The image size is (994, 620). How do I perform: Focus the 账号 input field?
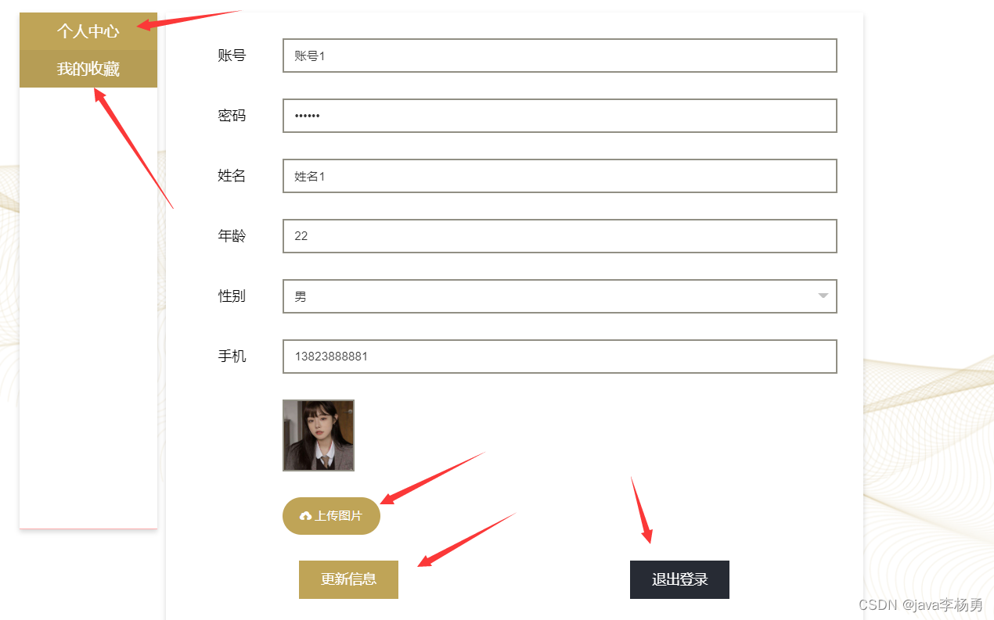pyautogui.click(x=560, y=56)
